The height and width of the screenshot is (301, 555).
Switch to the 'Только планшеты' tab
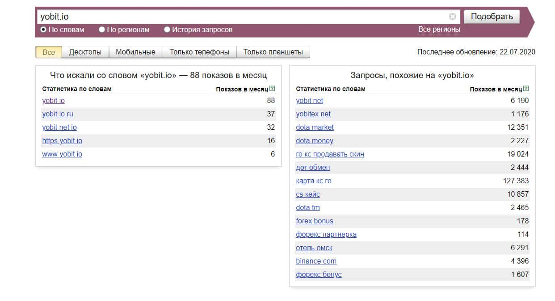pos(273,52)
